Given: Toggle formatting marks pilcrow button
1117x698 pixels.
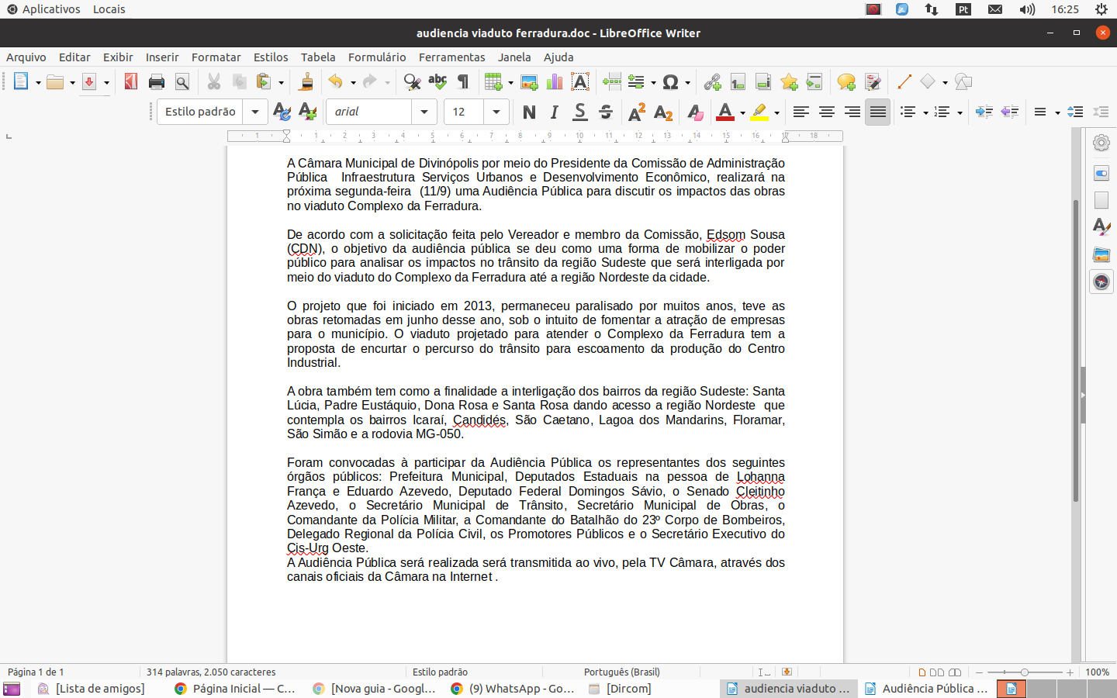Looking at the screenshot, I should click(463, 82).
